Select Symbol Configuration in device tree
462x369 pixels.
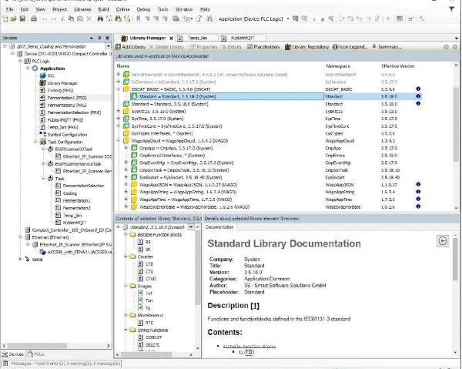67,134
